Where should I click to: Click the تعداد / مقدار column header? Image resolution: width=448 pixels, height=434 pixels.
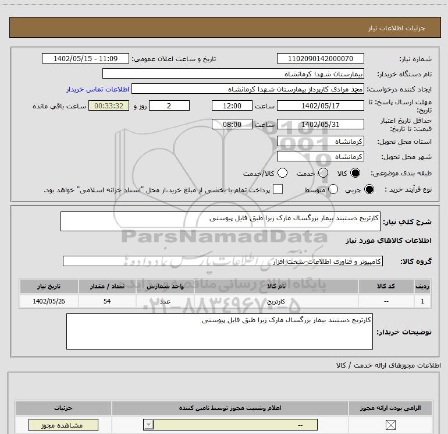(x=107, y=286)
